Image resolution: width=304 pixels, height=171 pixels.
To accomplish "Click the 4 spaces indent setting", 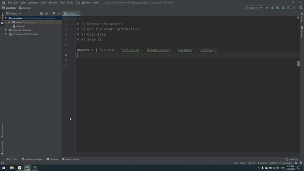I will (262, 163).
